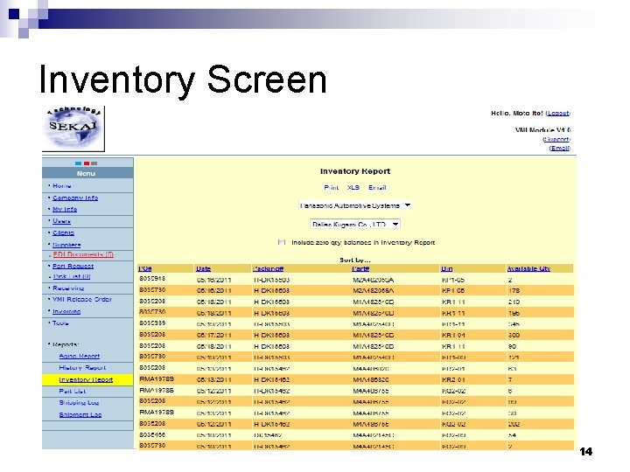
Task: Sort by the Date column header
Action: 203,269
